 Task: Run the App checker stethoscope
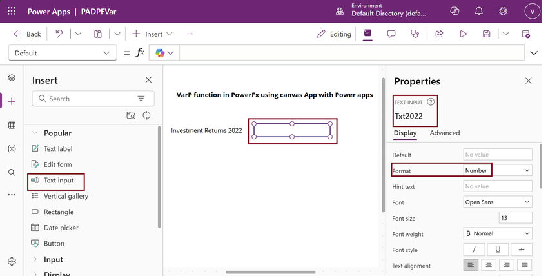(x=415, y=34)
